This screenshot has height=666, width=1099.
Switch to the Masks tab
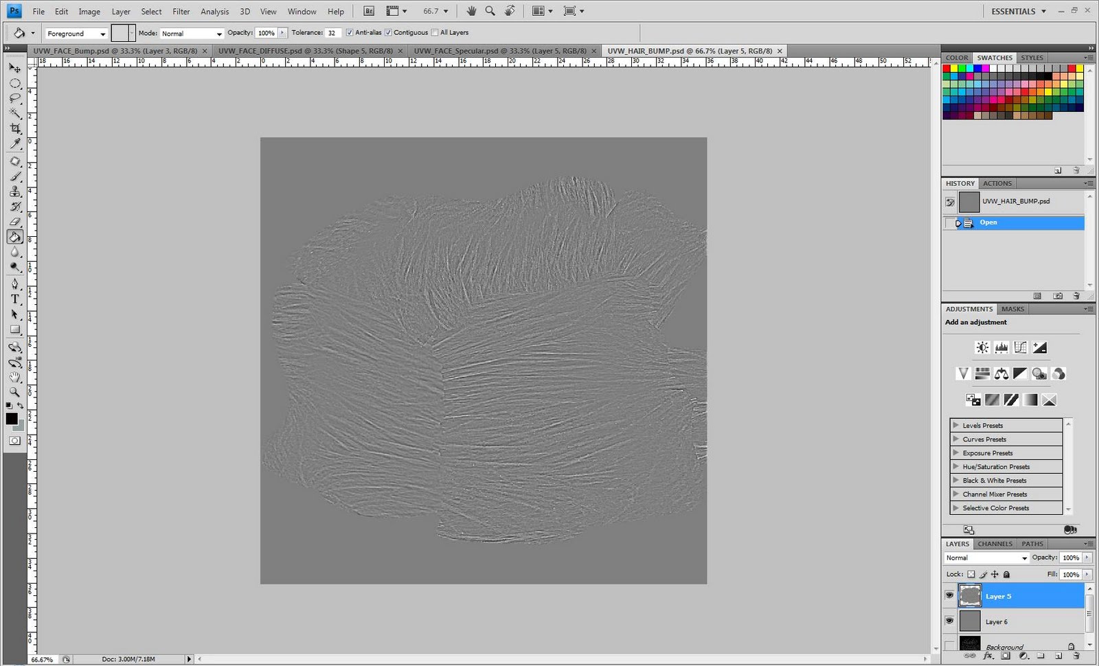[x=1012, y=309]
